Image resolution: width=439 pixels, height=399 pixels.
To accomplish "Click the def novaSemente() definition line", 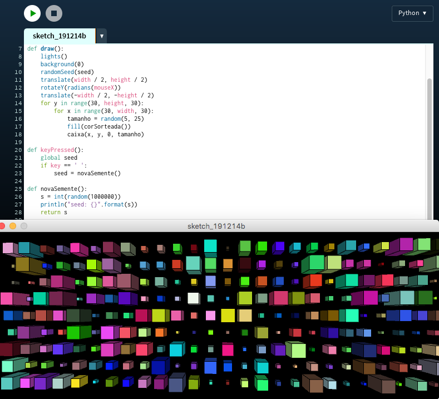I will pos(57,189).
